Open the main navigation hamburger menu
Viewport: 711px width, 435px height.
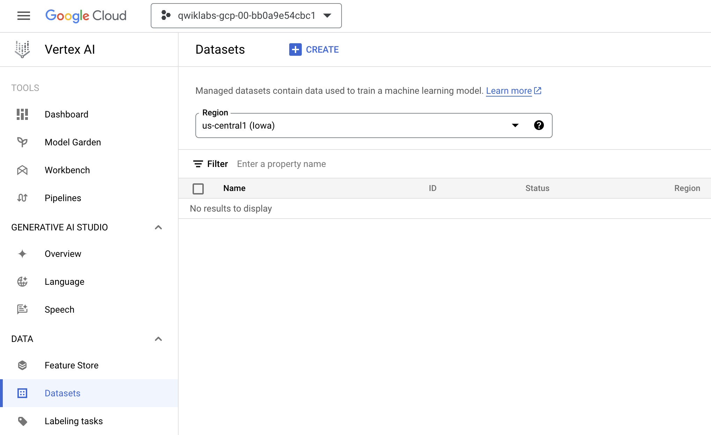(x=24, y=16)
